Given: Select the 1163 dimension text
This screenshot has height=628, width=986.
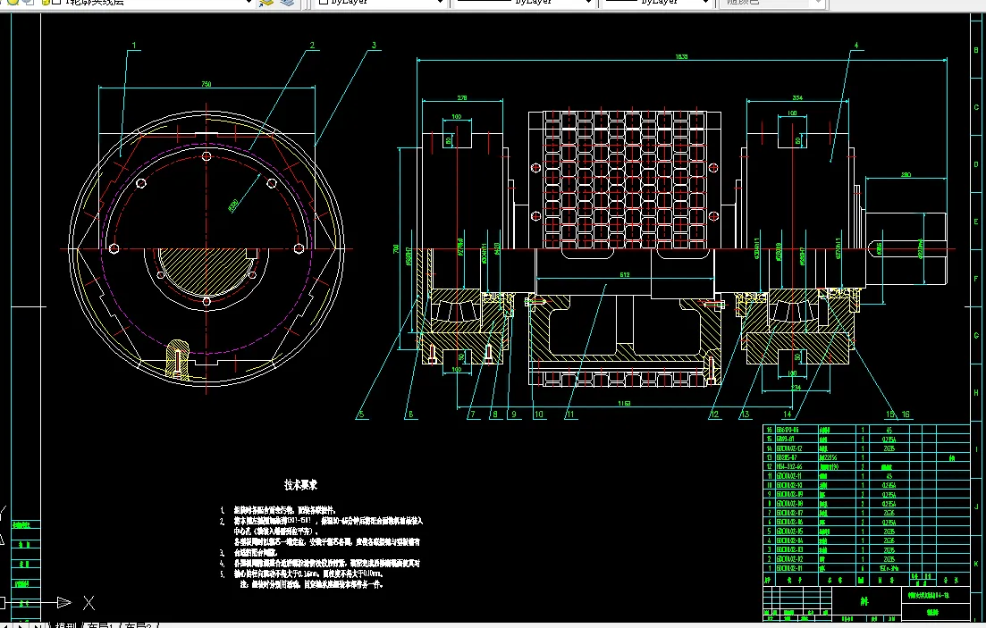Looking at the screenshot, I should [624, 403].
